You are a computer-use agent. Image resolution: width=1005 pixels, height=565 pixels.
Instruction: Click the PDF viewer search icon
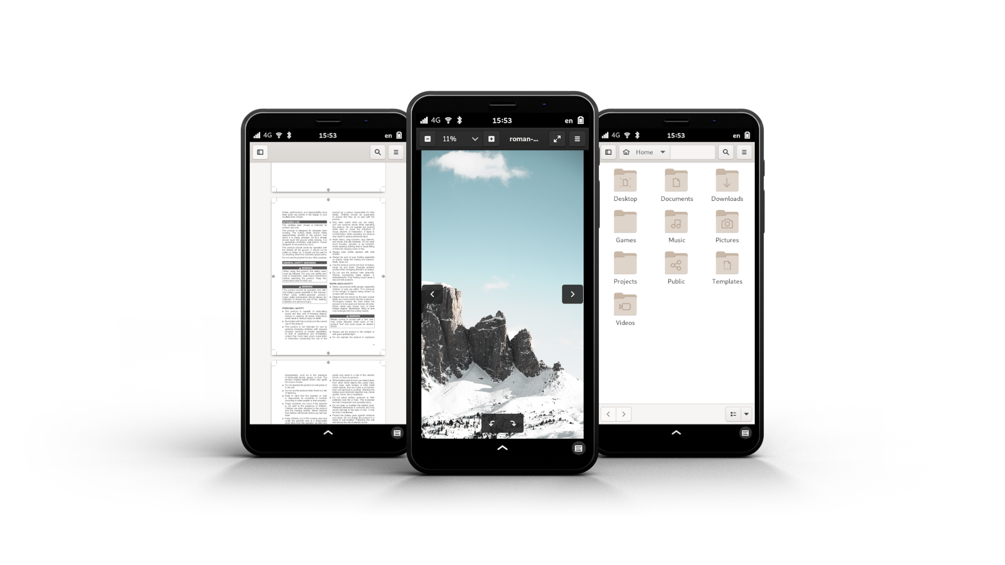click(x=377, y=152)
